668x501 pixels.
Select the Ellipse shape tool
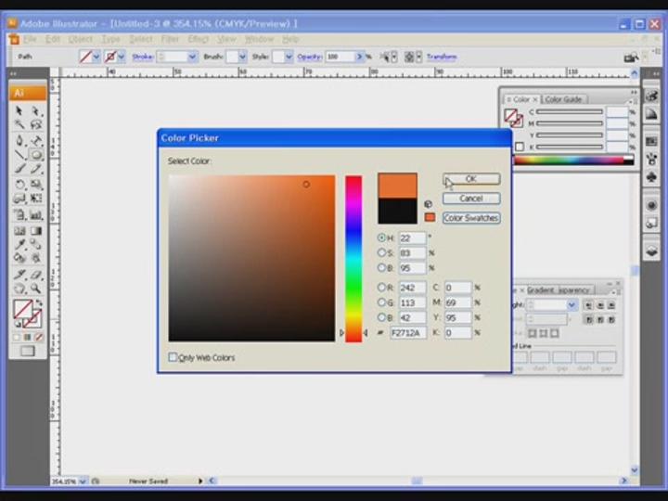tap(36, 154)
